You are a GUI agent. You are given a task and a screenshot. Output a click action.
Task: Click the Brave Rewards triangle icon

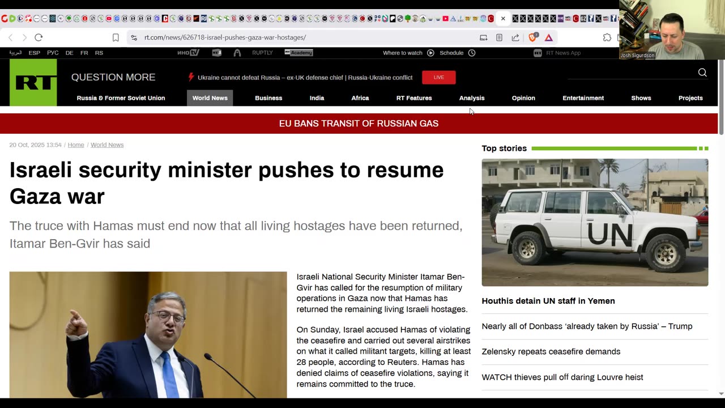[x=549, y=37]
